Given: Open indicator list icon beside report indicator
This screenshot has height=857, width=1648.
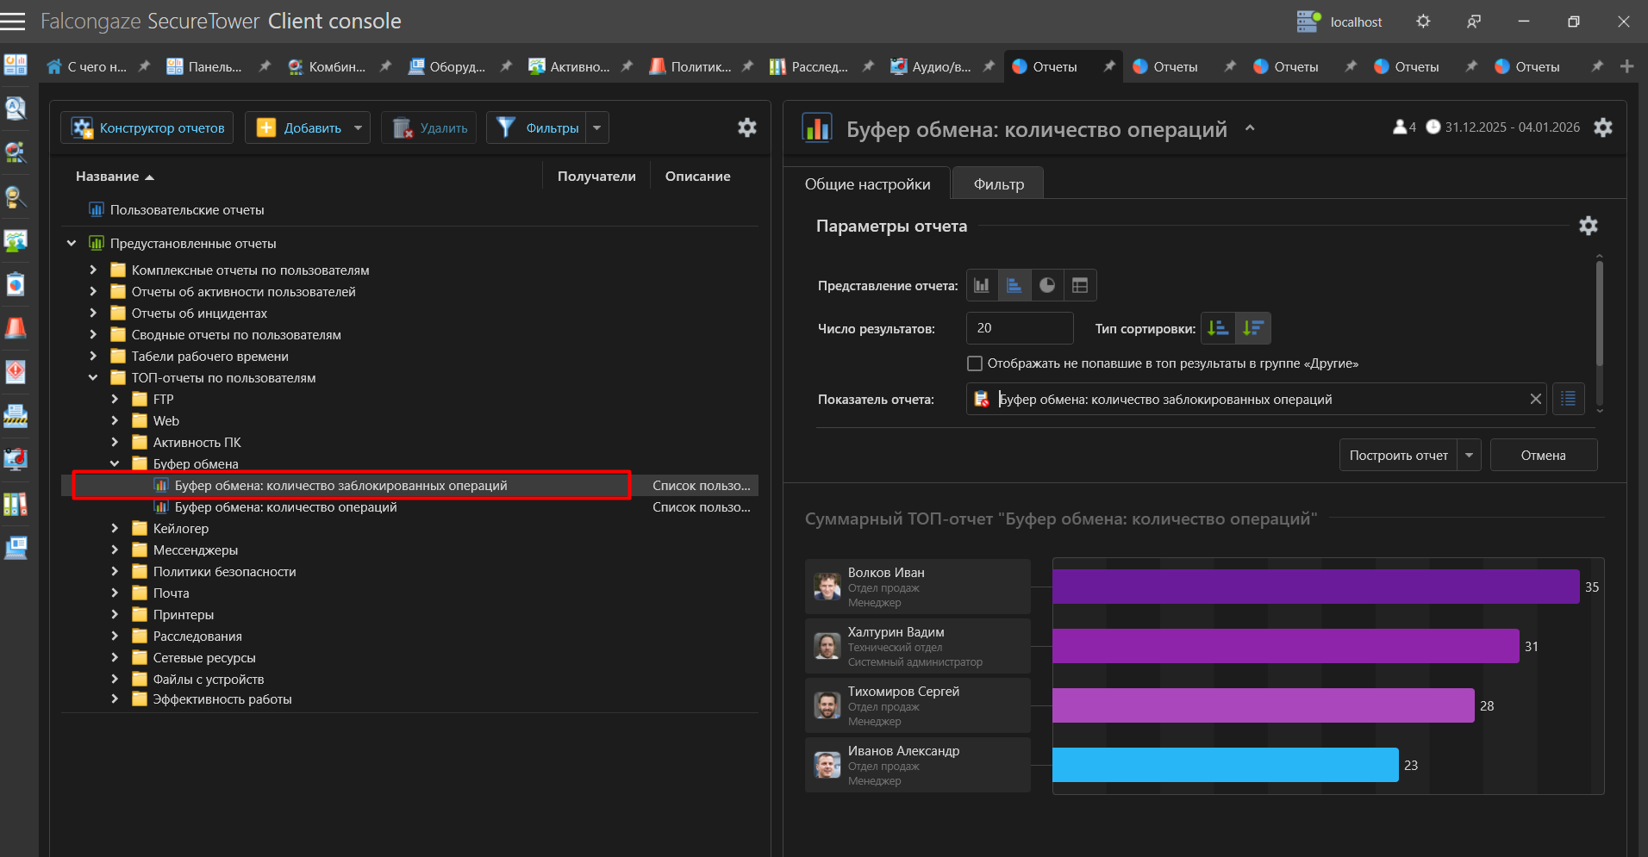Looking at the screenshot, I should [x=1568, y=399].
